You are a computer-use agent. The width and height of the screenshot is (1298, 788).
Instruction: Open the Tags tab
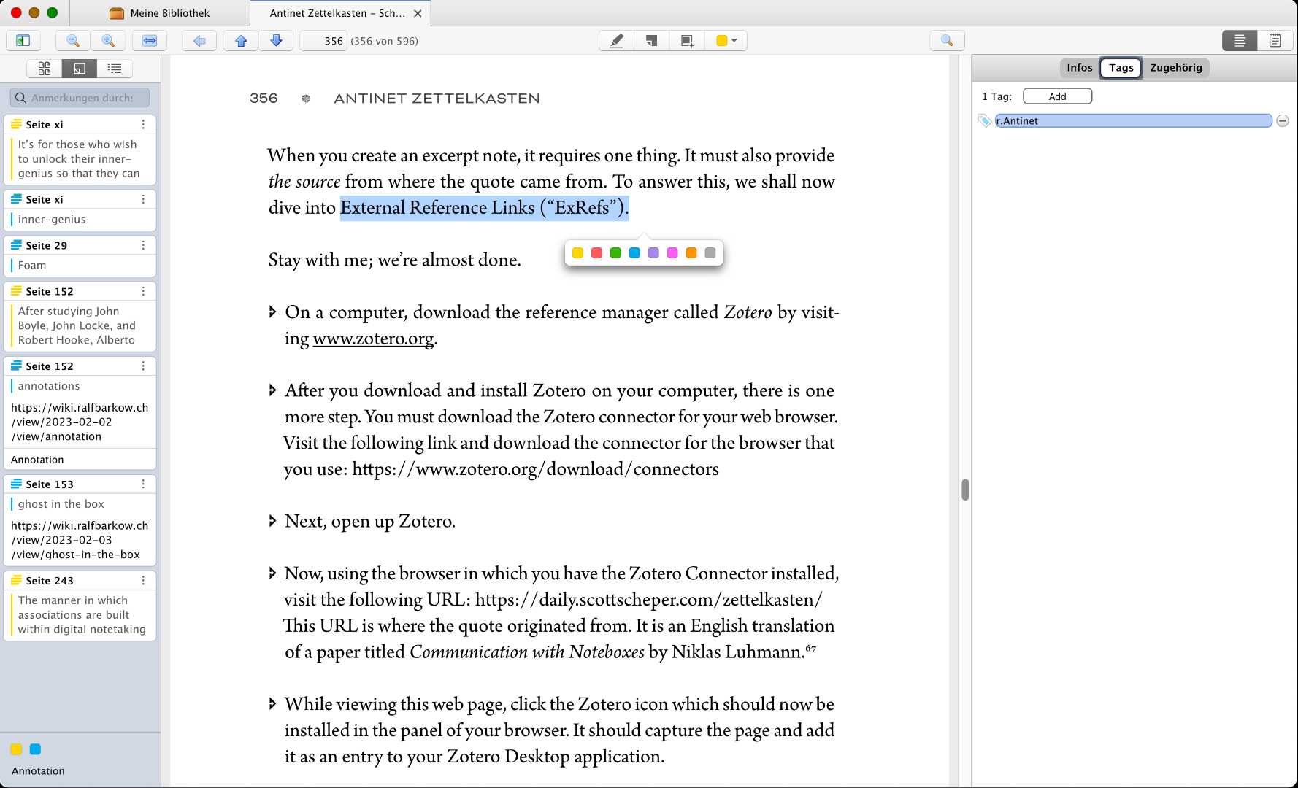1121,68
